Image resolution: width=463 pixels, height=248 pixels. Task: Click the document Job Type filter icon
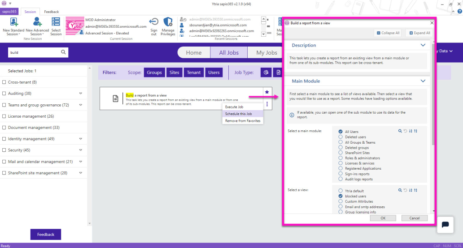[x=278, y=73]
